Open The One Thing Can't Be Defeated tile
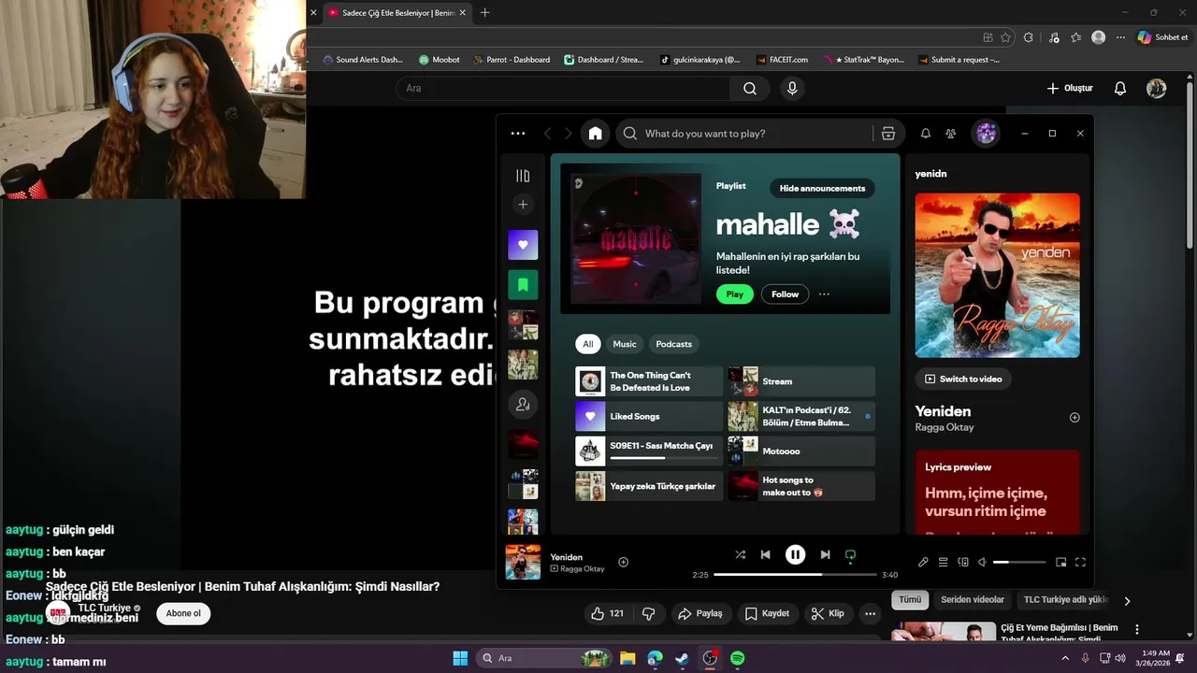The image size is (1197, 673). (649, 381)
